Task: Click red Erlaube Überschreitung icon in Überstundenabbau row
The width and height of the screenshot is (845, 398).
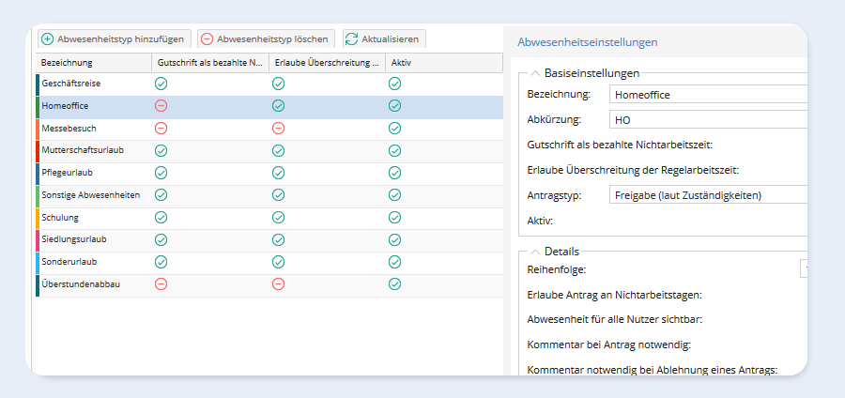Action: (x=278, y=284)
